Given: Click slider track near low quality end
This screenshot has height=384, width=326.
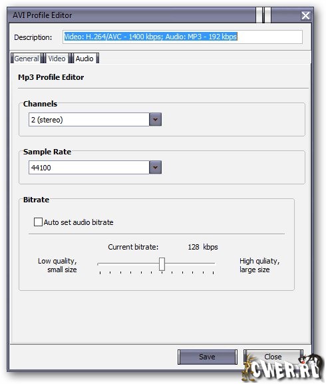Looking at the screenshot, I should pos(105,264).
